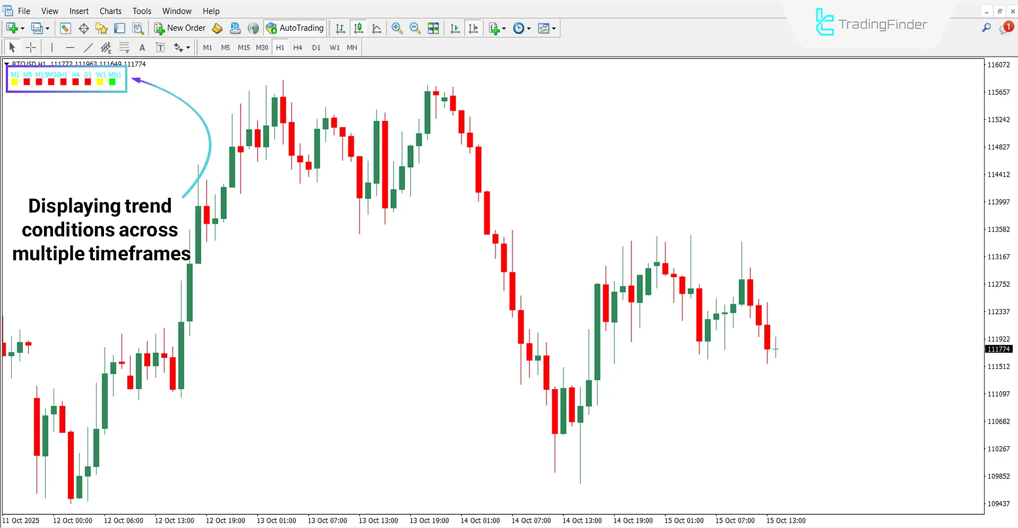The width and height of the screenshot is (1018, 528).
Task: Open the Strategy Tester
Action: point(138,28)
